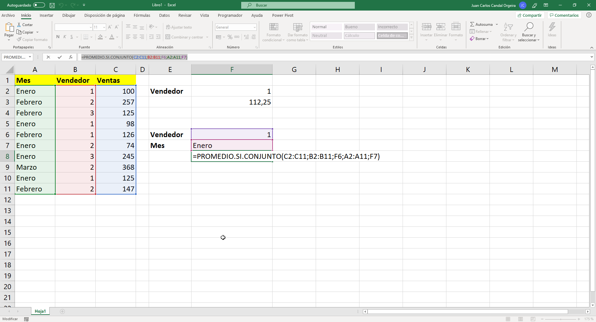
Task: Select the Hoja1 sheet tab
Action: [x=40, y=311]
